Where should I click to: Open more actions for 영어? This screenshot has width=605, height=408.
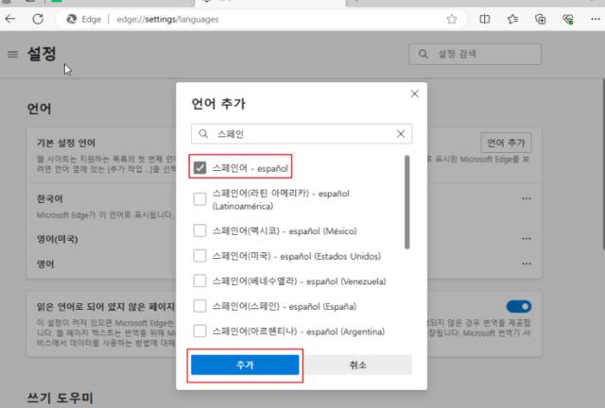tap(527, 263)
